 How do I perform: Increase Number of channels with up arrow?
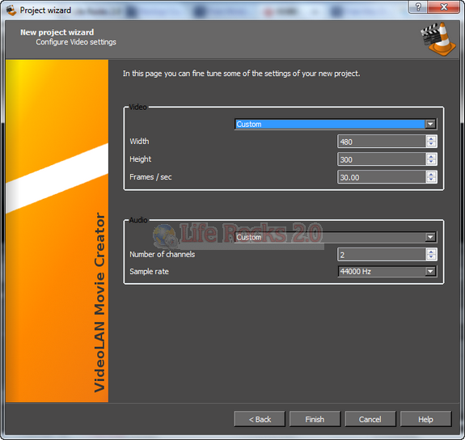pos(432,252)
